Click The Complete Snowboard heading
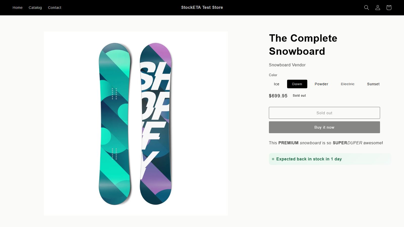Image resolution: width=404 pixels, height=227 pixels. [x=303, y=45]
